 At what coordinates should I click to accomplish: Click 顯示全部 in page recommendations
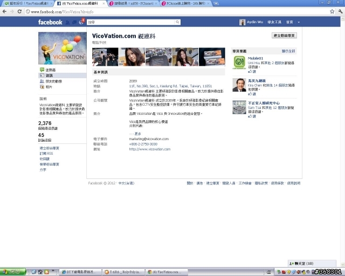coord(288,51)
